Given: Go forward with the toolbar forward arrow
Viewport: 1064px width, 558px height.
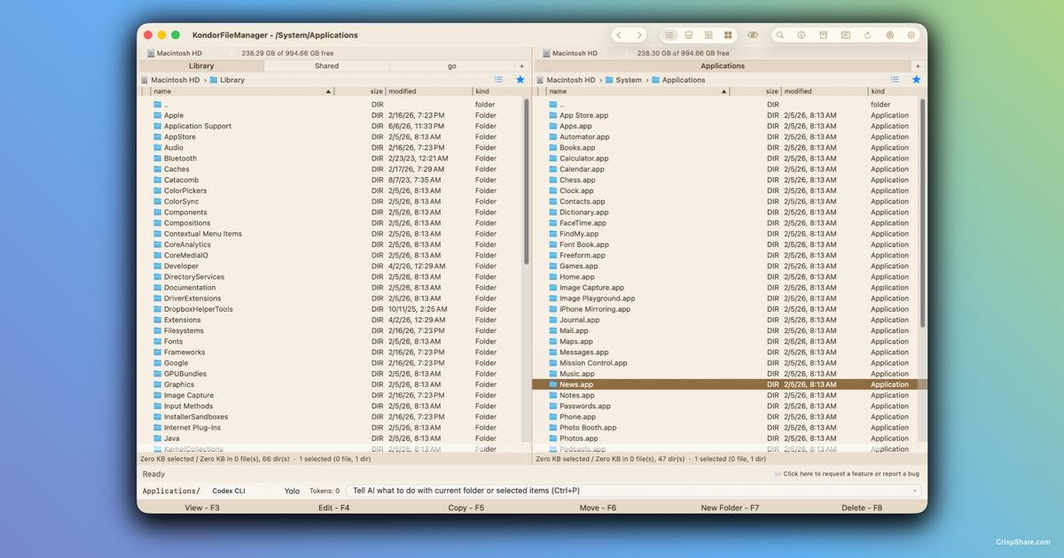Looking at the screenshot, I should 638,35.
